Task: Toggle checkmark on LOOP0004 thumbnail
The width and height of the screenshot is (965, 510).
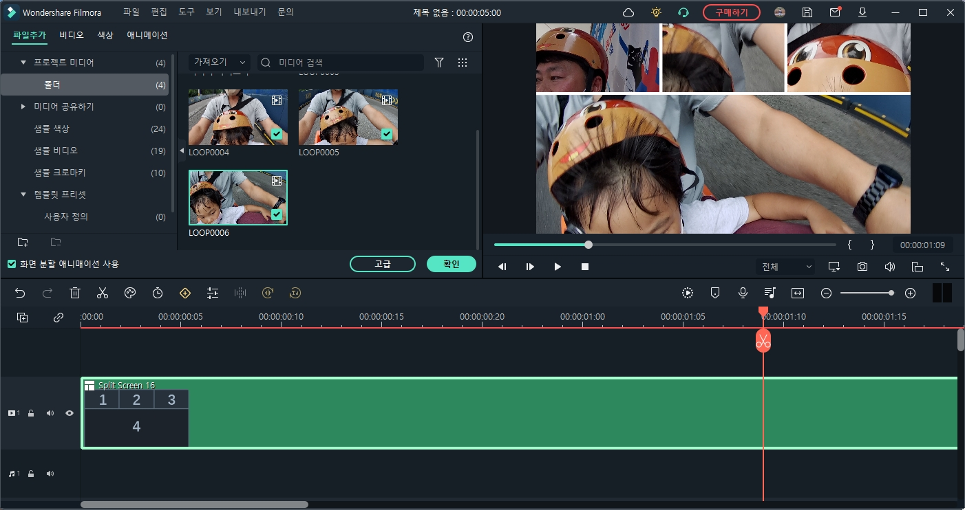Action: point(277,134)
